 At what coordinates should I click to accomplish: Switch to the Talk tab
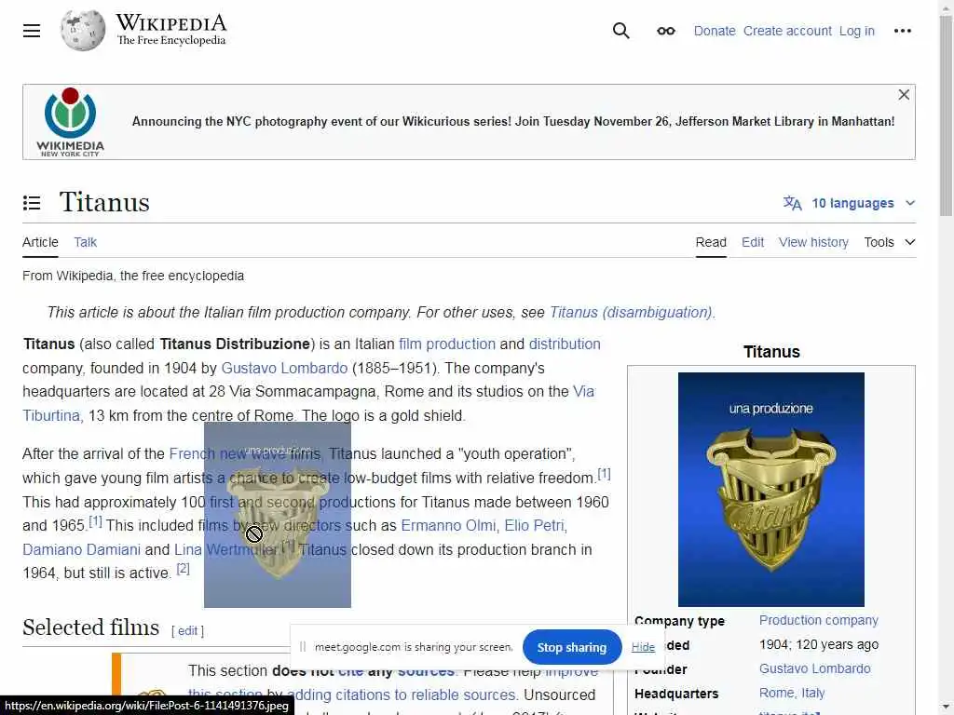tap(85, 242)
